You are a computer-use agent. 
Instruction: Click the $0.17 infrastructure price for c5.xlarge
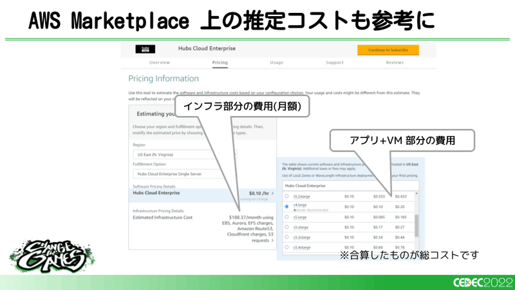(378, 227)
